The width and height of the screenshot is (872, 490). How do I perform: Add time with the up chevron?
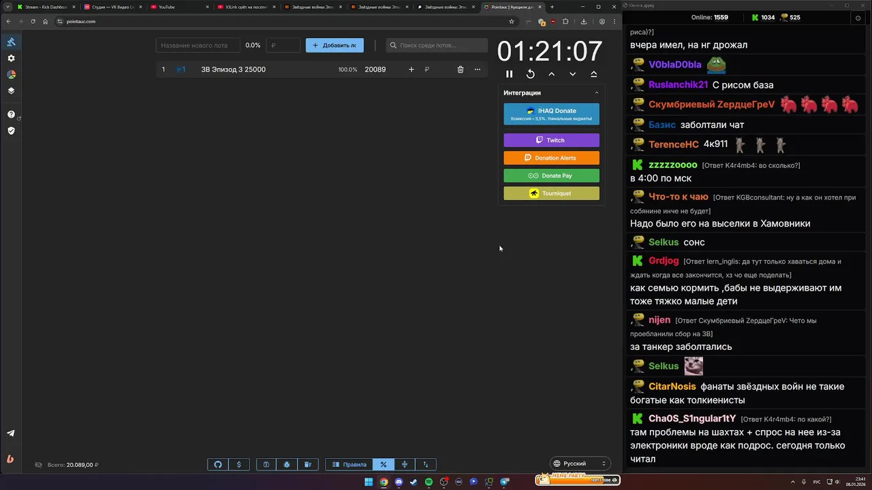(551, 74)
